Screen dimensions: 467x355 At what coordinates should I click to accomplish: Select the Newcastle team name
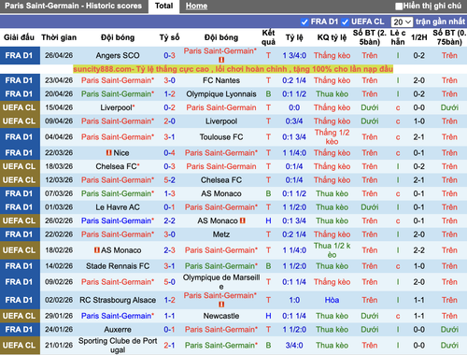[221, 316]
